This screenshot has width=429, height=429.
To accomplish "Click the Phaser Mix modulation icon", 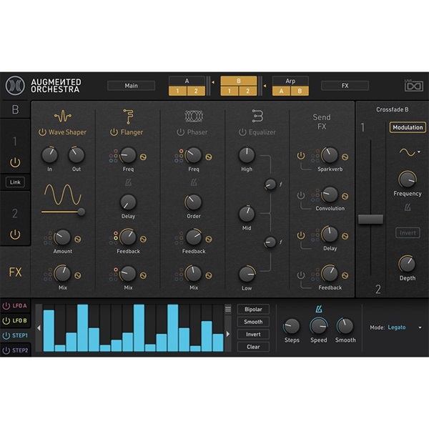I will click(209, 275).
